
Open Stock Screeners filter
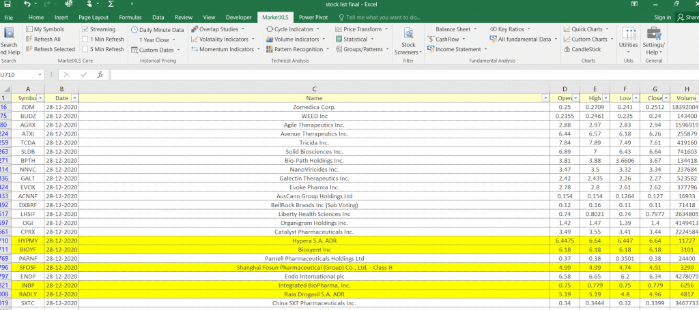pos(408,42)
